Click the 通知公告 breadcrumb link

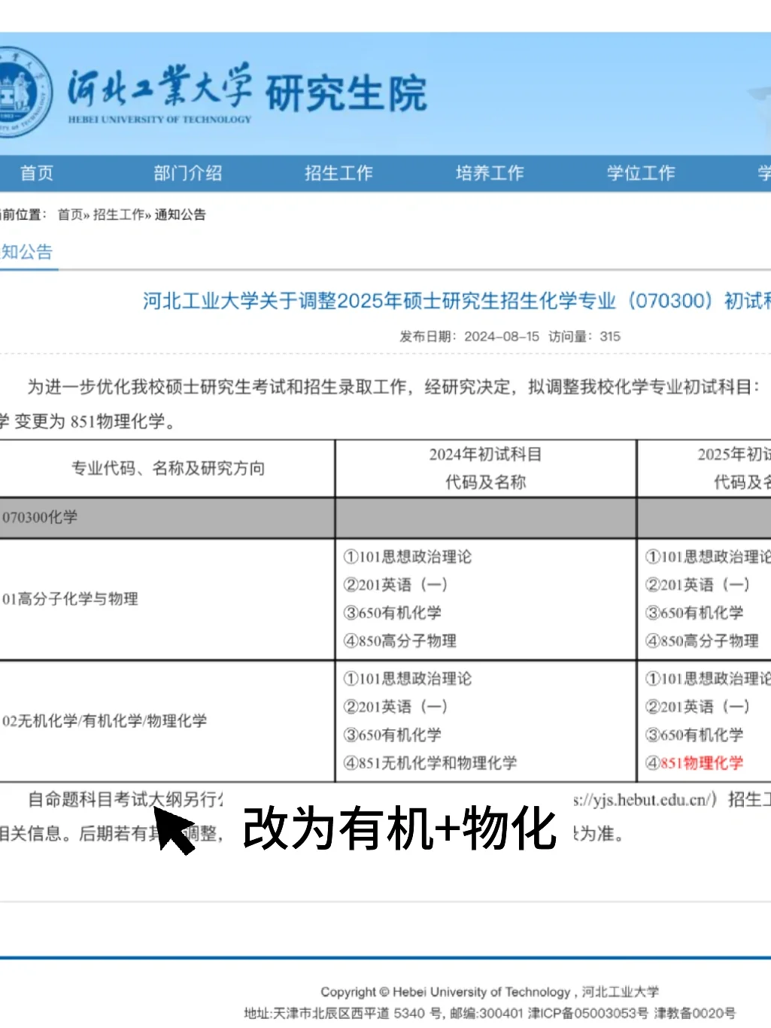tap(181, 214)
